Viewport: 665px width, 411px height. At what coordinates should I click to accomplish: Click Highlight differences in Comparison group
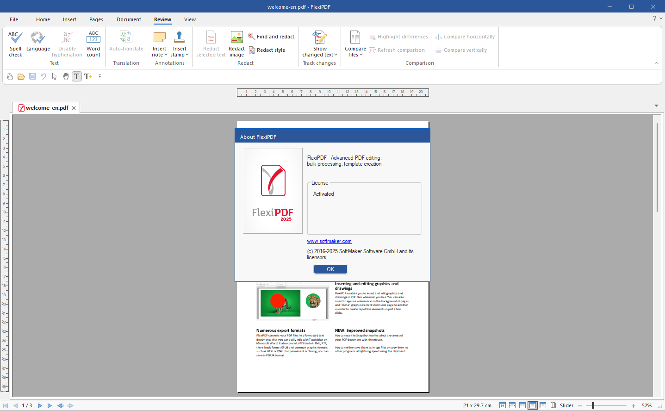(x=399, y=37)
